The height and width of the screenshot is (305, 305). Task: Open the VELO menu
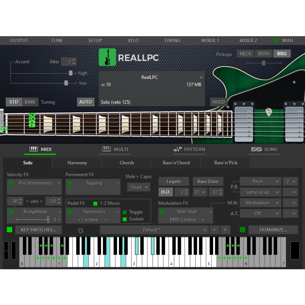click(133, 41)
